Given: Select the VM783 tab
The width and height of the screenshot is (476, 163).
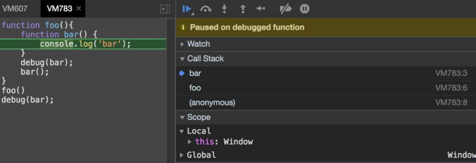Looking at the screenshot, I should 59,8.
